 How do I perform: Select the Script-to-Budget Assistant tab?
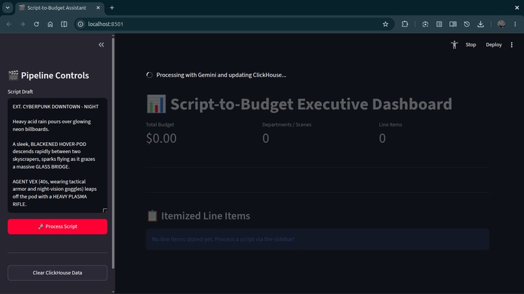point(57,8)
